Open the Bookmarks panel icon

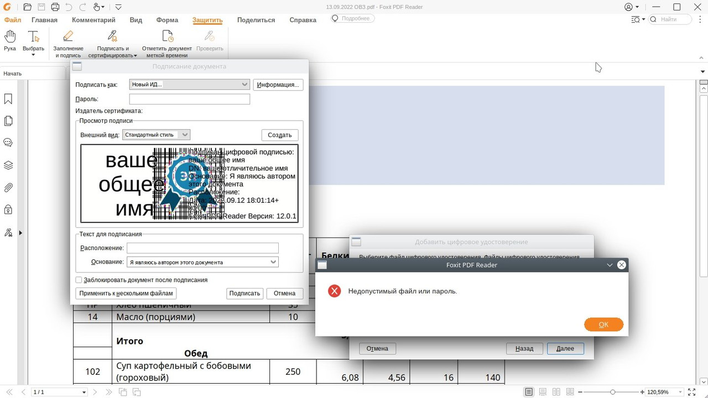[x=8, y=99]
